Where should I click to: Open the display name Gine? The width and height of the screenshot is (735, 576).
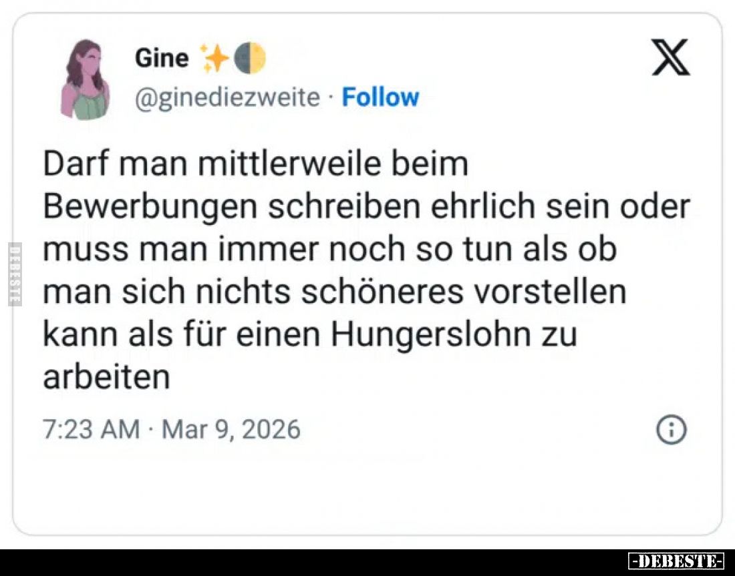point(162,59)
